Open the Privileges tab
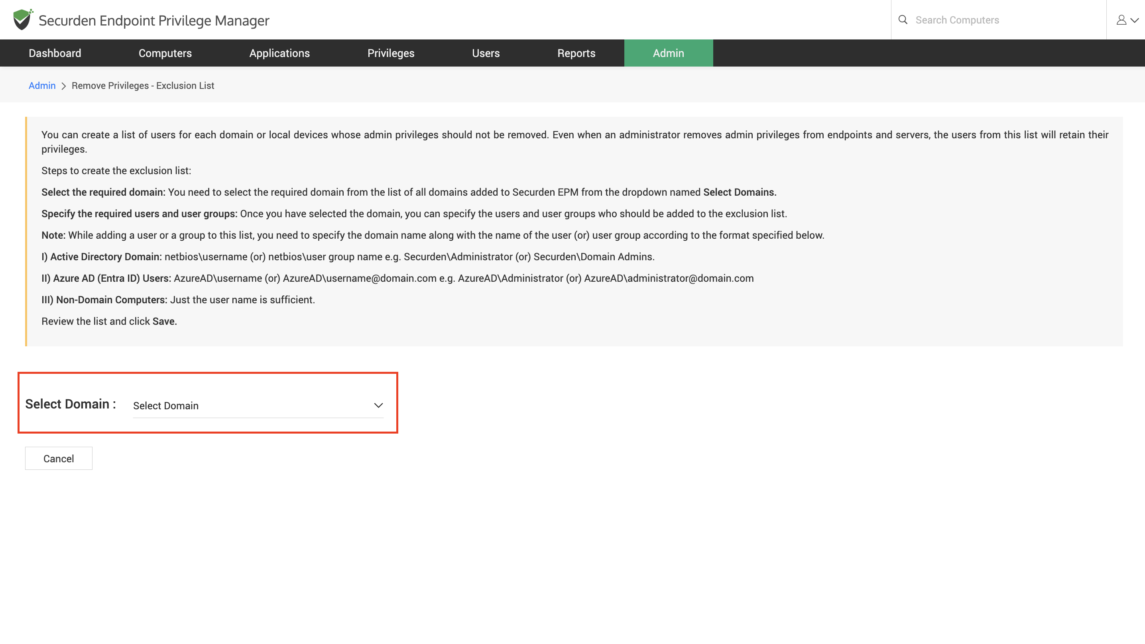1145x644 pixels. coord(391,53)
